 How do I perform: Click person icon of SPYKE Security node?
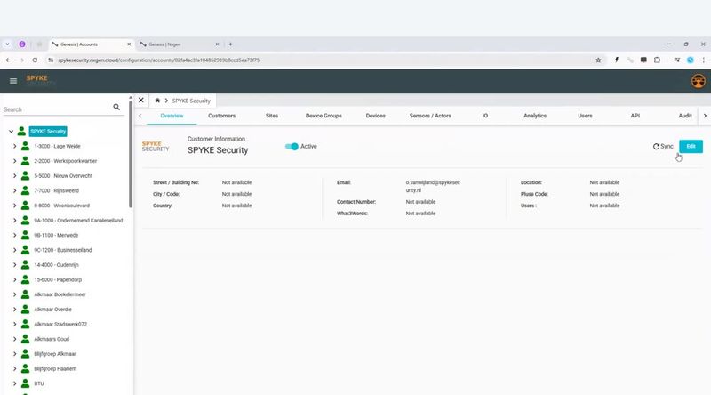tap(21, 131)
